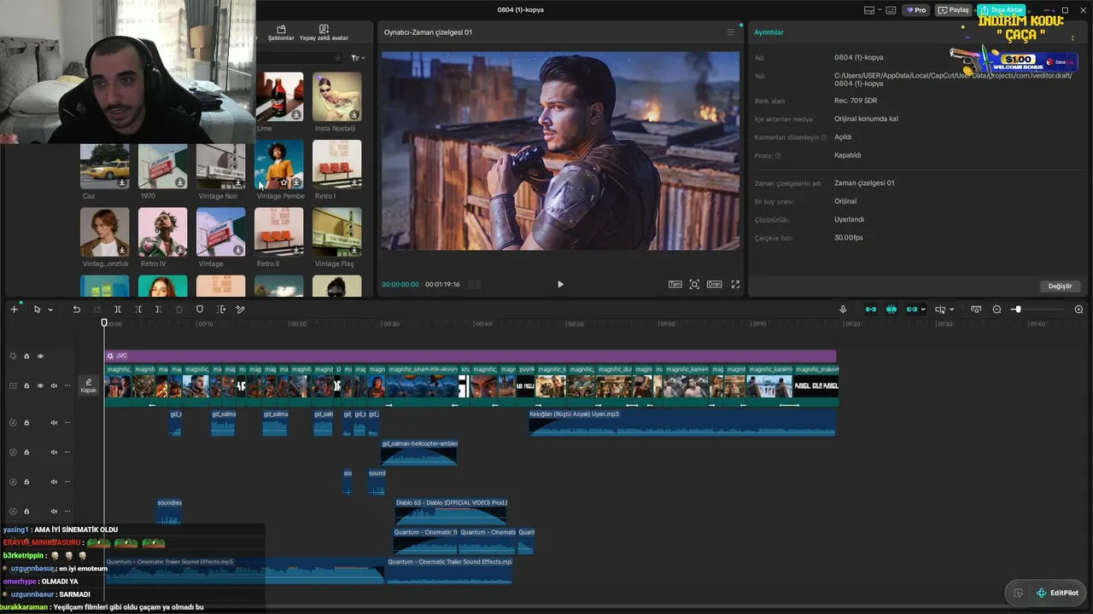This screenshot has height=614, width=1093.
Task: Mute the main video track audio
Action: 54,386
